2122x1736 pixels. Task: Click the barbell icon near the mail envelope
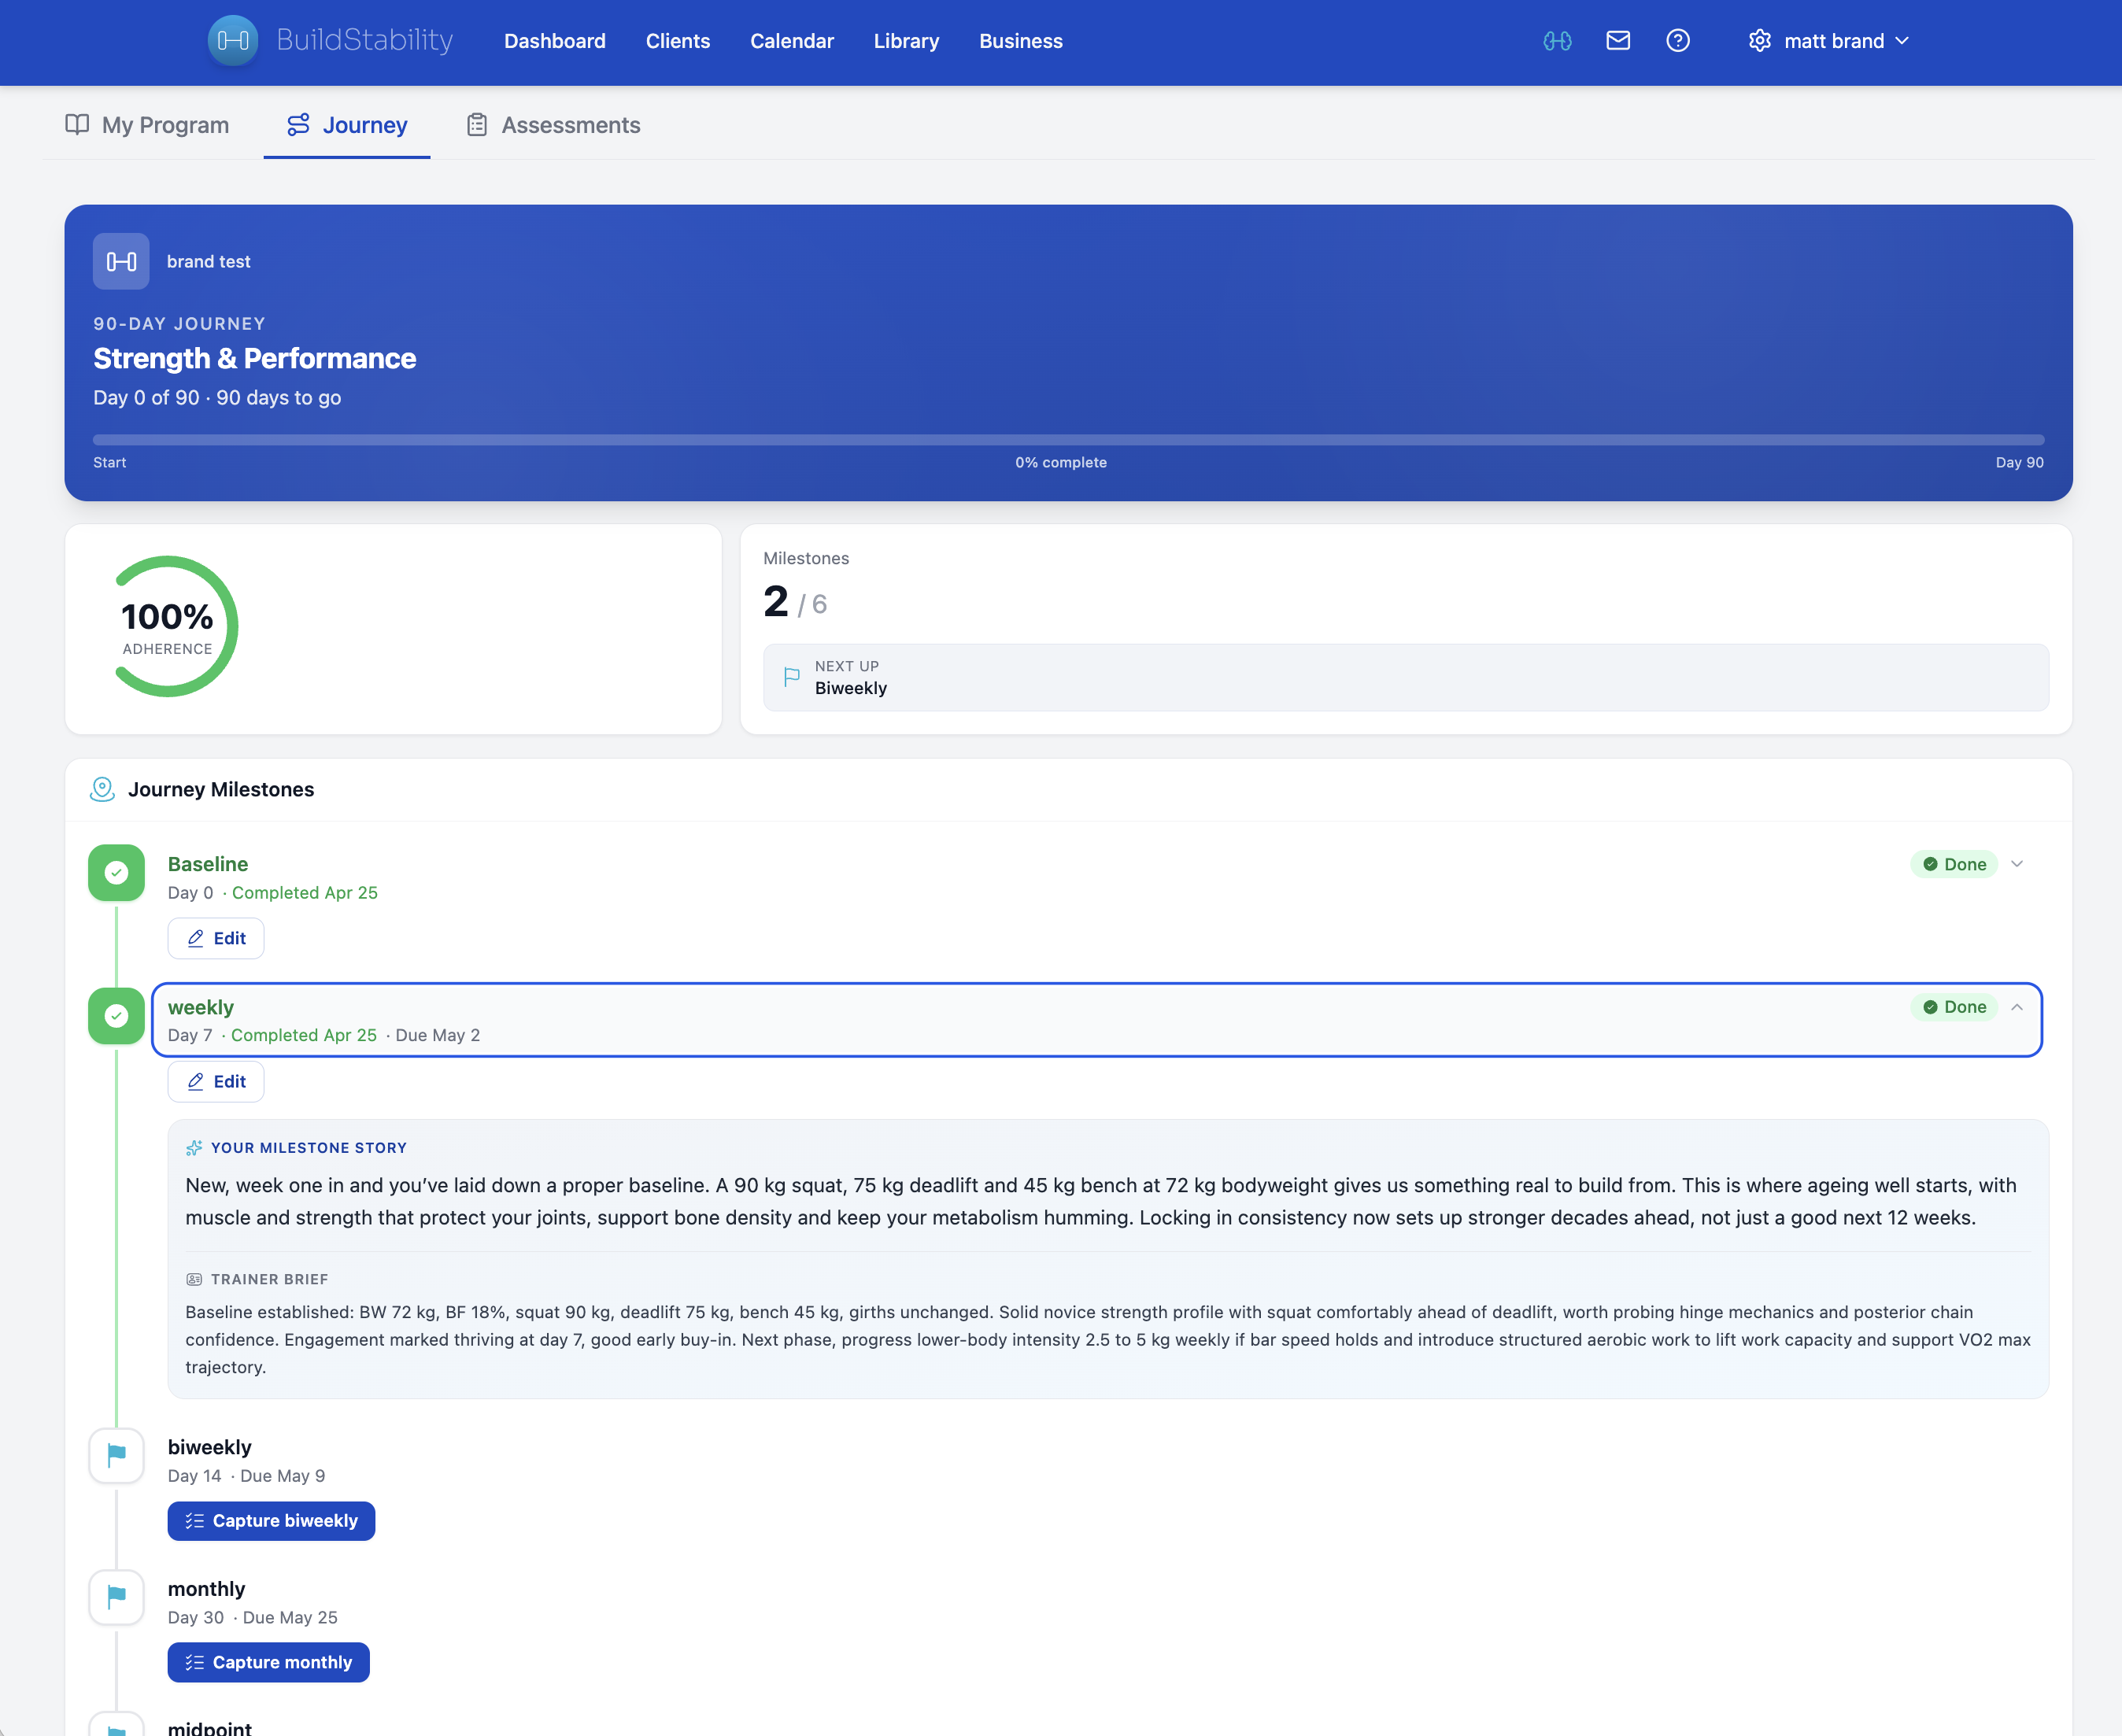[1557, 41]
